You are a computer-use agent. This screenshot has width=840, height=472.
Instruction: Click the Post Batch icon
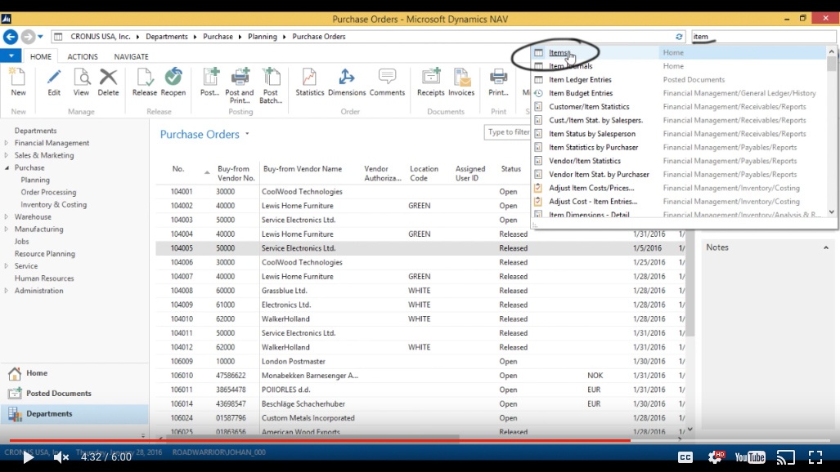coord(271,77)
